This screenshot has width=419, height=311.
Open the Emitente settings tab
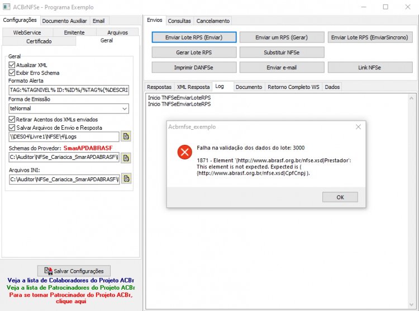(x=74, y=32)
